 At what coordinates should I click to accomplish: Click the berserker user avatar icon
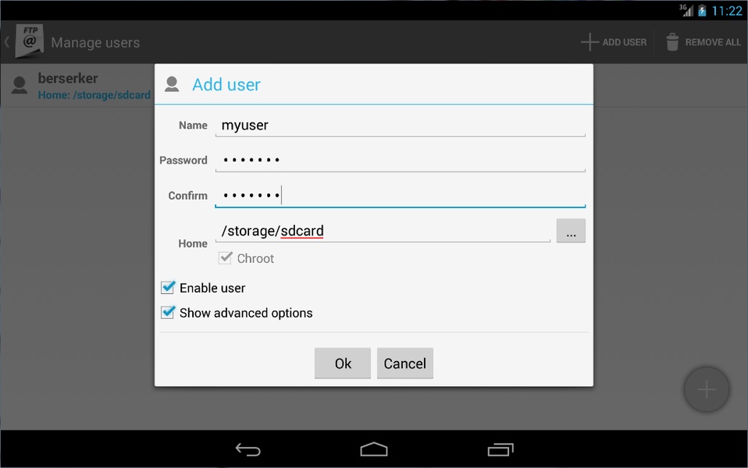coord(20,85)
